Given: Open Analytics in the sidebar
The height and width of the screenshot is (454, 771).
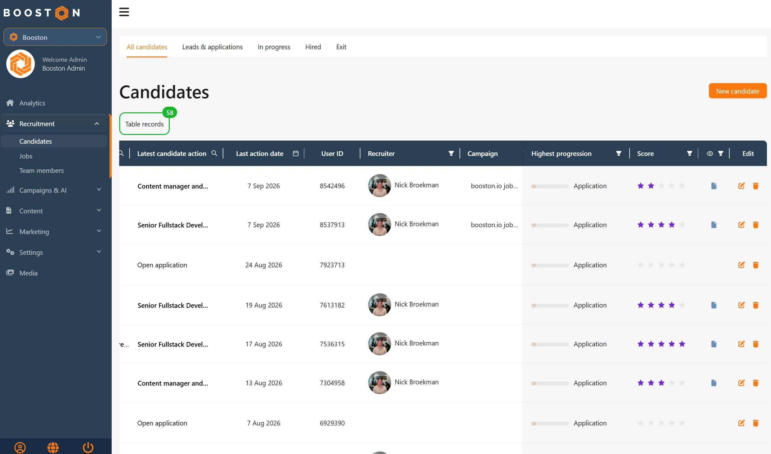Looking at the screenshot, I should 32,103.
